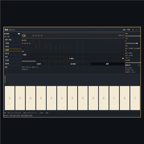
Task: Click the large C6 current note display
Action: click(24, 36)
